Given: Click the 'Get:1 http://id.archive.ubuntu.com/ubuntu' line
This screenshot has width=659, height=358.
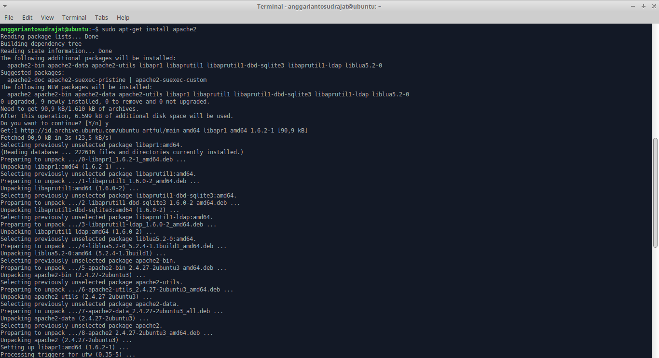Looking at the screenshot, I should pos(154,131).
